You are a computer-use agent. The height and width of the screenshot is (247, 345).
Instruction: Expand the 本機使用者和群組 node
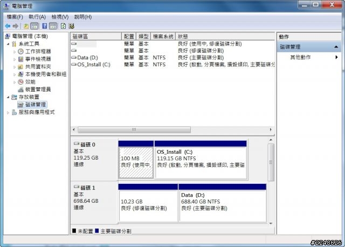[x=15, y=74]
